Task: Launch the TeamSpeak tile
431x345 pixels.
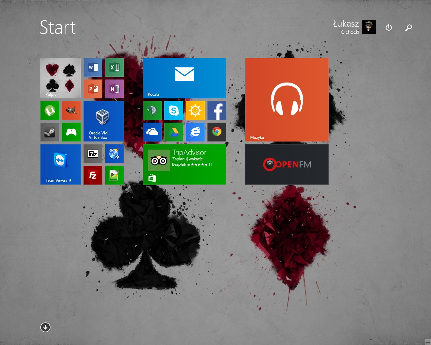Action: (x=152, y=111)
